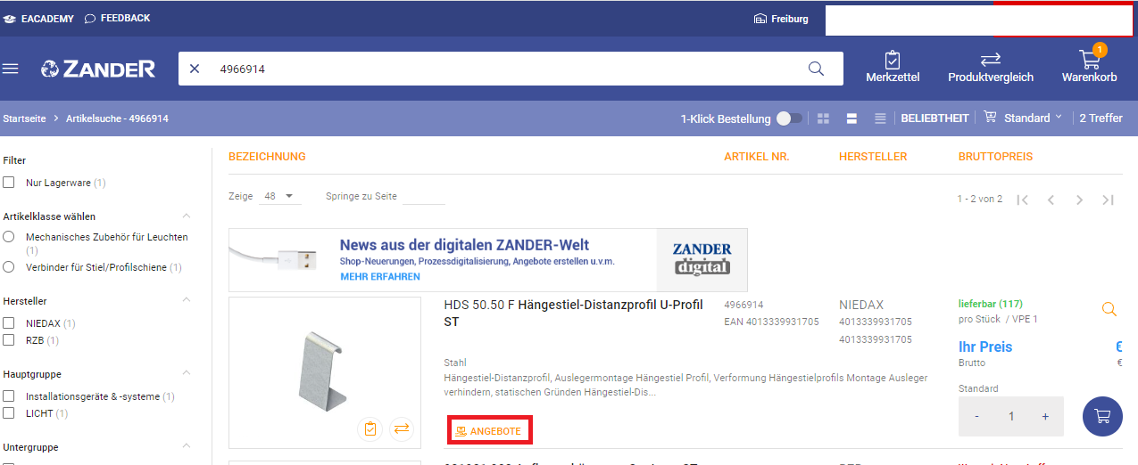Select Mechanisches Zubehör für Leuchten

9,237
